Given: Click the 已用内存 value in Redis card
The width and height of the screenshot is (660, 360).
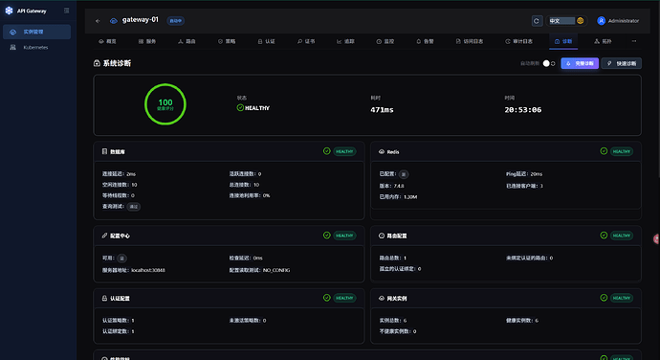Looking at the screenshot, I should [410, 197].
